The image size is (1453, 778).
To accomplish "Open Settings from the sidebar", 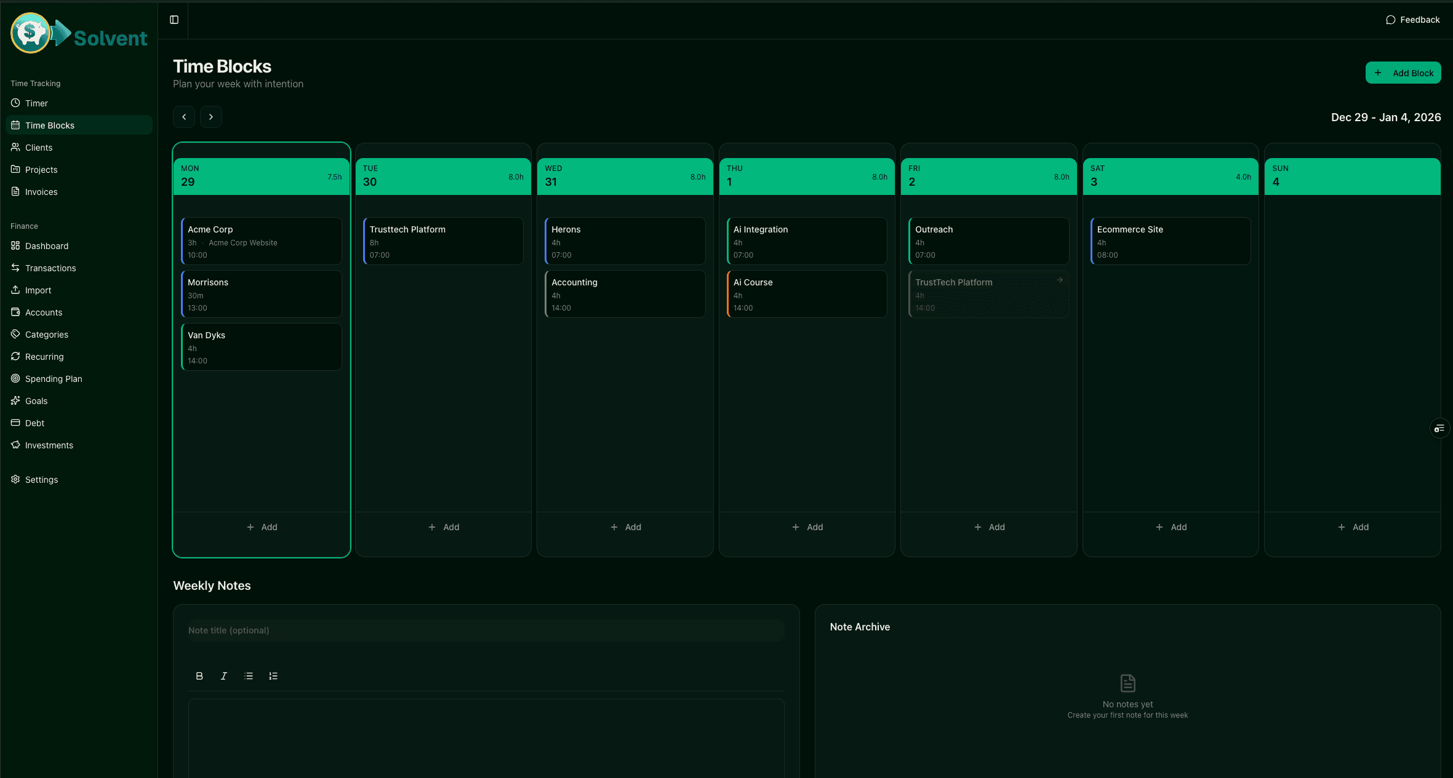I will point(41,479).
